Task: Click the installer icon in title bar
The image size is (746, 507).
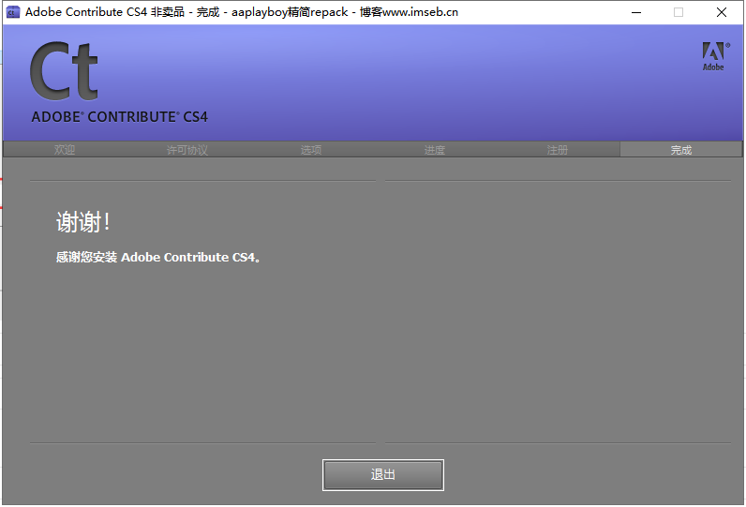Action: tap(13, 12)
